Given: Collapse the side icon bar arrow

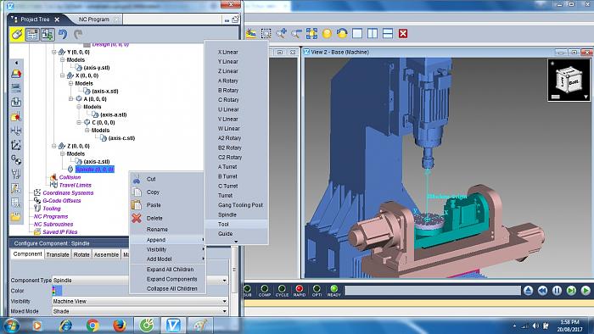Looking at the screenshot, I should (x=16, y=63).
